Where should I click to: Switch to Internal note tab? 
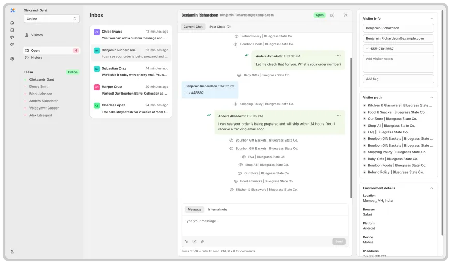[217, 209]
